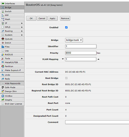Click the OK button
The height and width of the screenshot is (137, 129).
(x=31, y=18)
